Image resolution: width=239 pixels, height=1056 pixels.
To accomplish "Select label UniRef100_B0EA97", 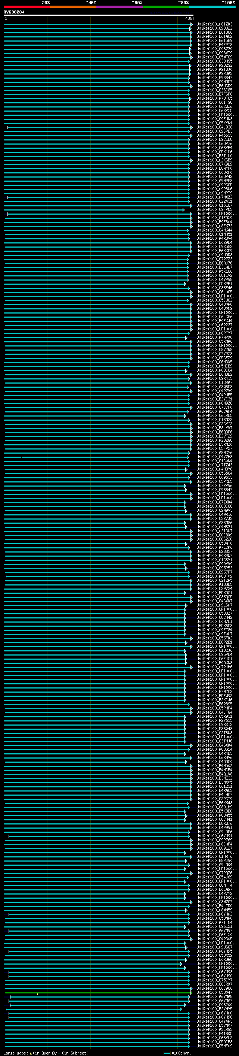I will [214, 889].
